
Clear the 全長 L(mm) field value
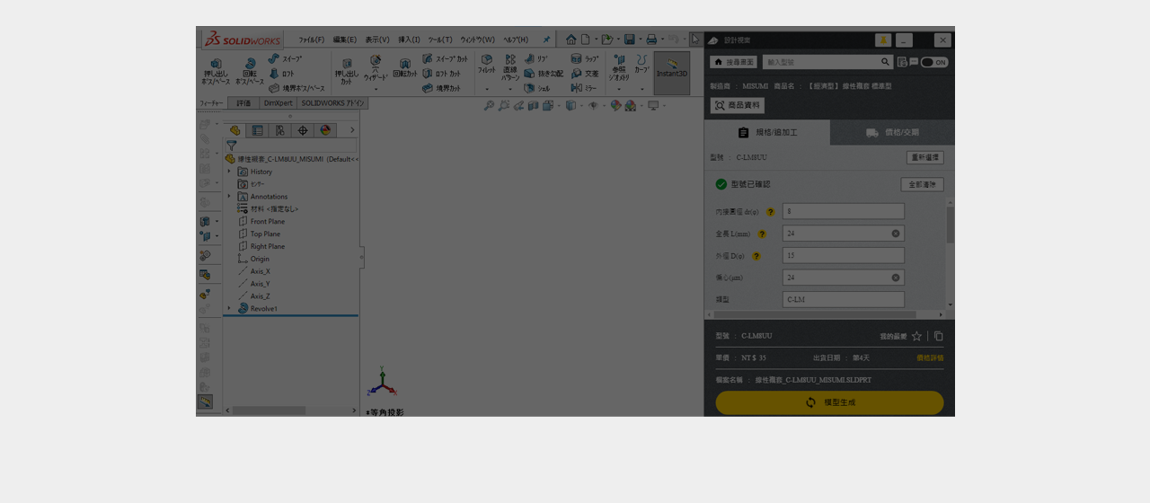coord(896,234)
